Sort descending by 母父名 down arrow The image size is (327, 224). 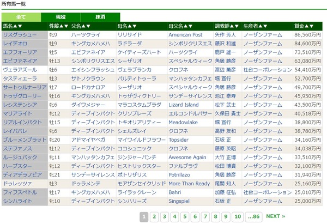(190, 26)
